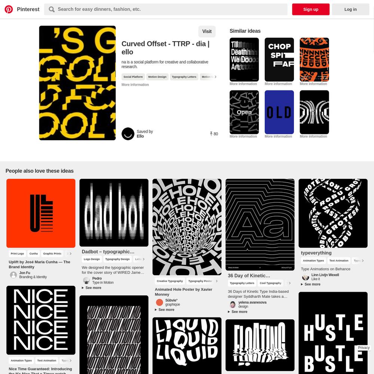Click the Ello profile avatar
The width and height of the screenshot is (374, 374).
tap(128, 134)
